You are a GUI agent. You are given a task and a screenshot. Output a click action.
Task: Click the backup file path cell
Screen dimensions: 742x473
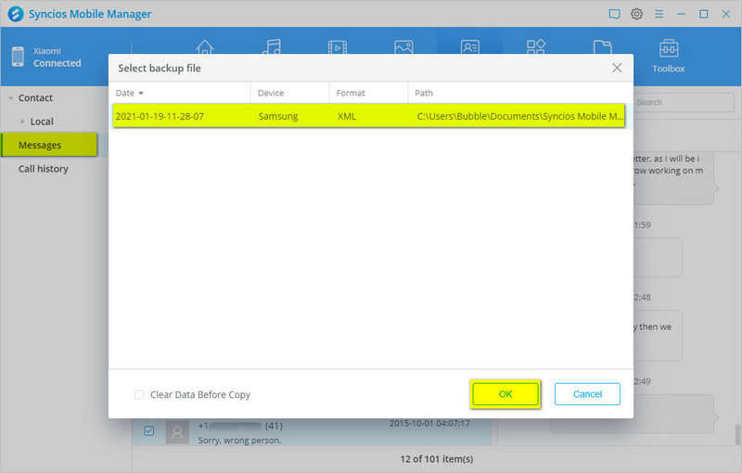click(x=520, y=116)
